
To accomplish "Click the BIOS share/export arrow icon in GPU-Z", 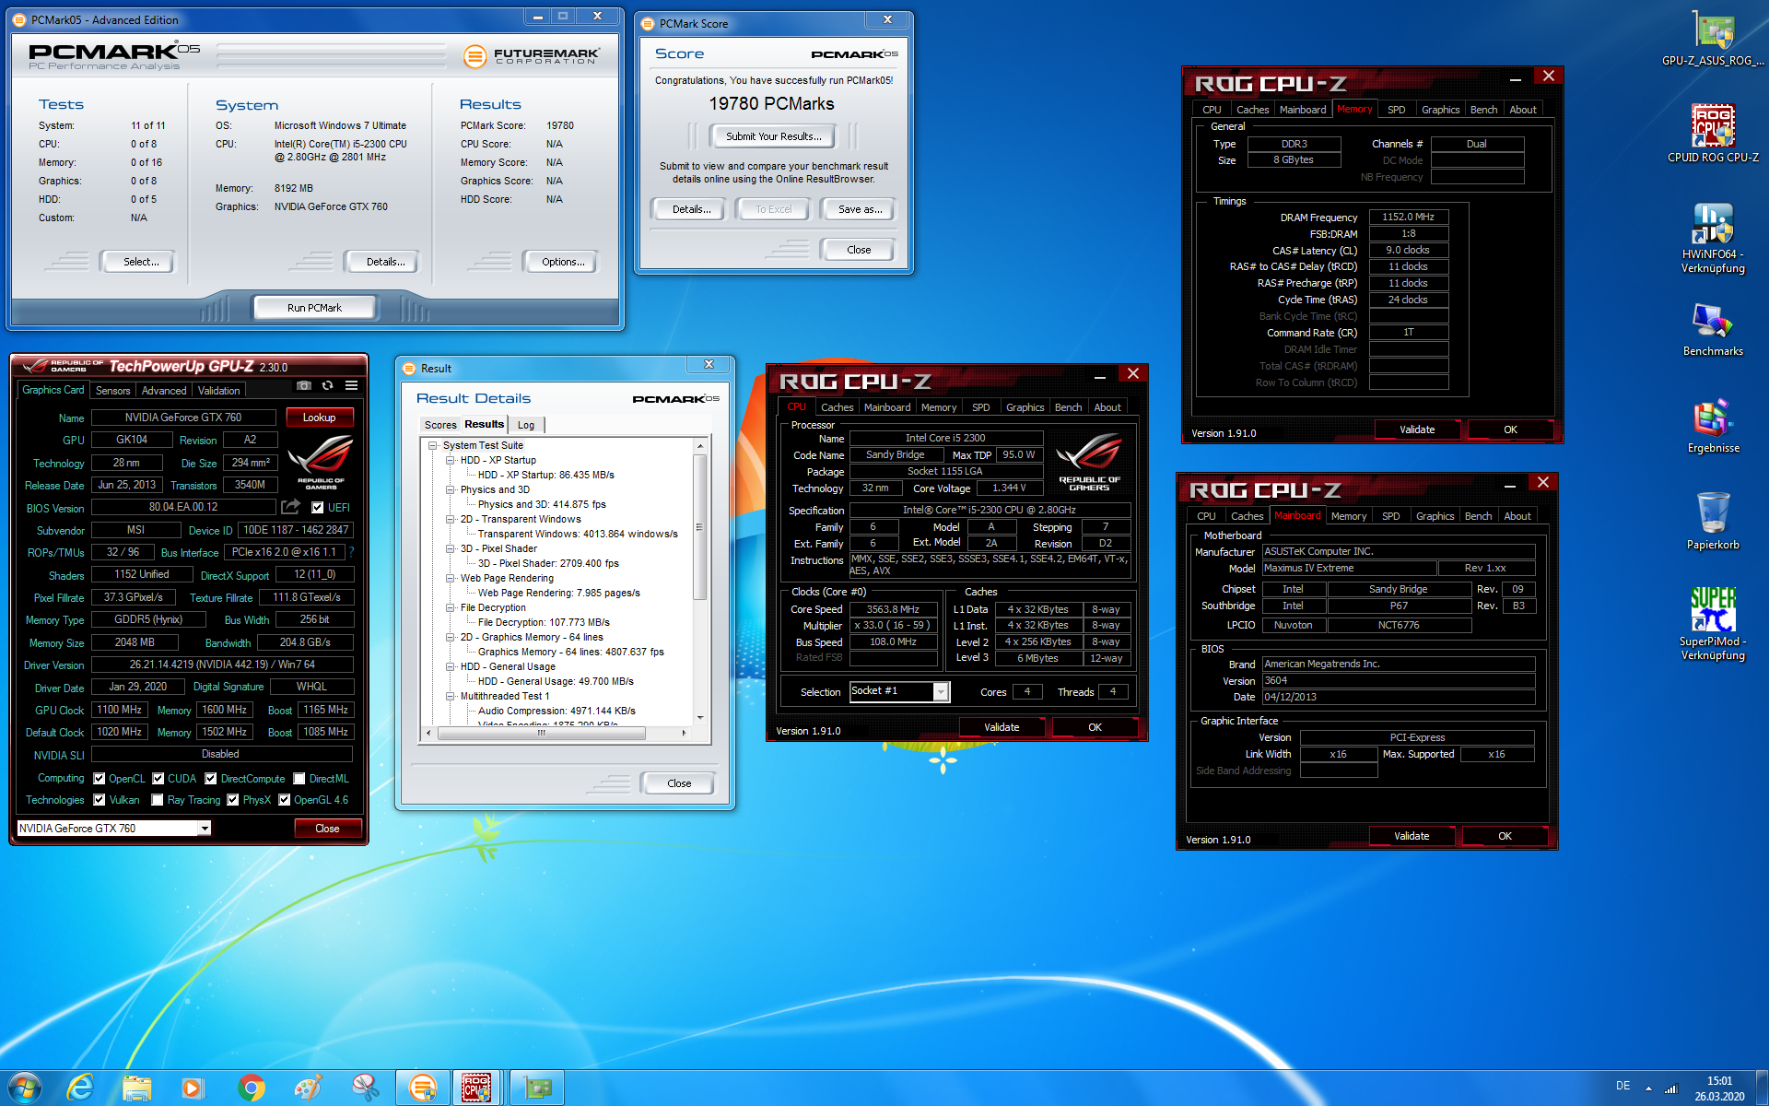I will click(x=290, y=506).
